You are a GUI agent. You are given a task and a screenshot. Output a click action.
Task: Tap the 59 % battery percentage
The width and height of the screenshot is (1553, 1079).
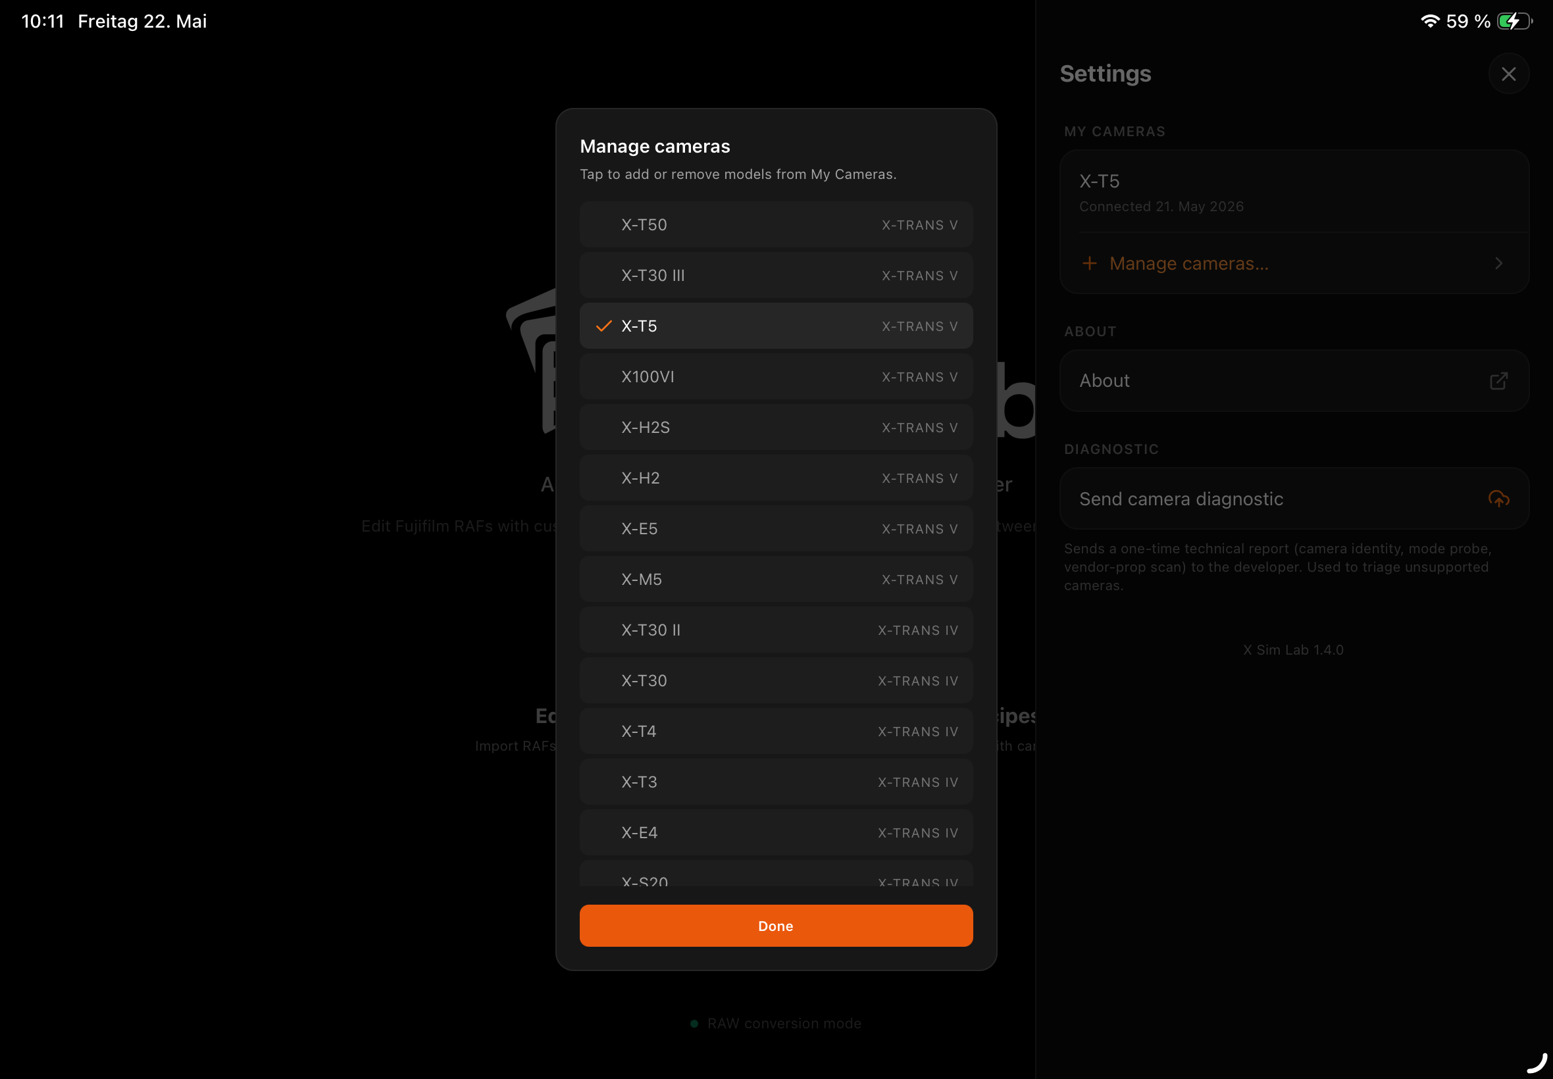click(1468, 21)
